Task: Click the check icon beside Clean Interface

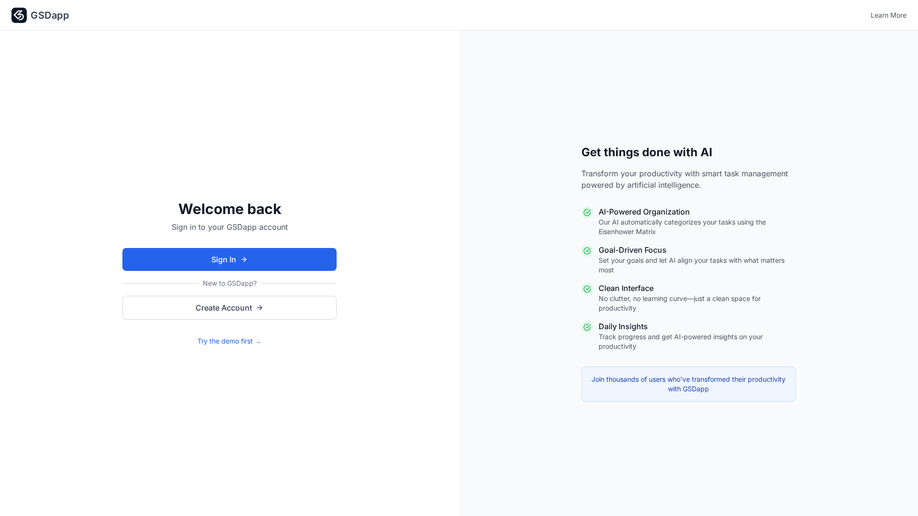Action: (x=587, y=289)
